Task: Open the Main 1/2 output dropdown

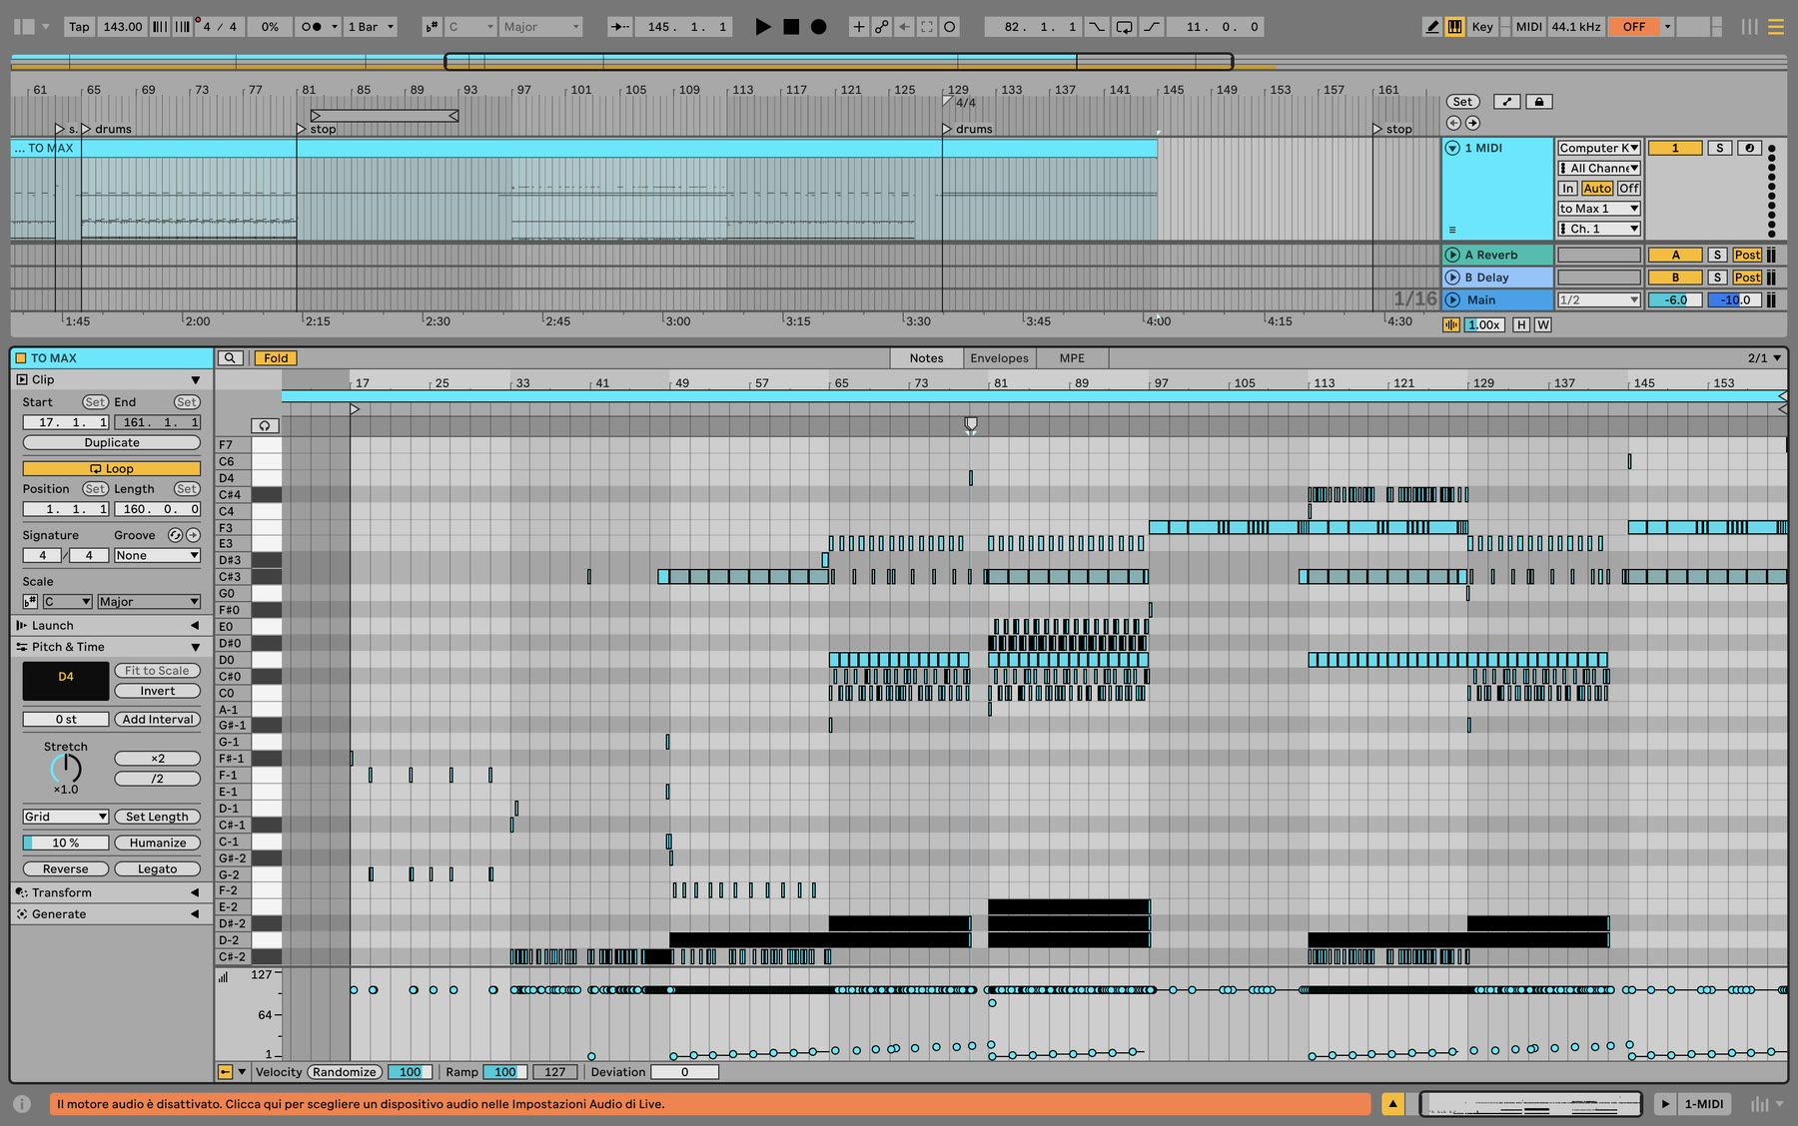Action: (1598, 299)
